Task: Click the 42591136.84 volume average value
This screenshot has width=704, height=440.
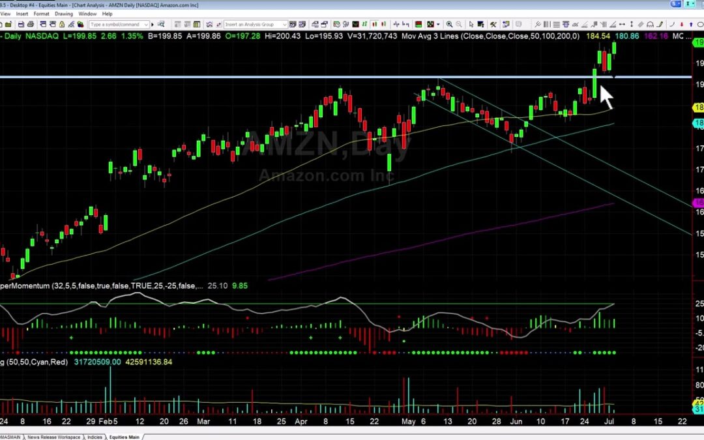Action: coord(149,362)
